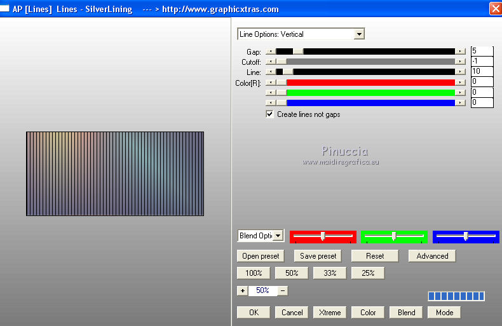Click the green color value field
Image resolution: width=502 pixels, height=326 pixels.
click(482, 92)
